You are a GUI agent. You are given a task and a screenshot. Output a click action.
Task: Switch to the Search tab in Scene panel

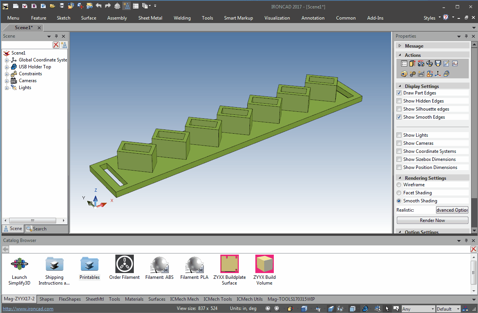36,229
